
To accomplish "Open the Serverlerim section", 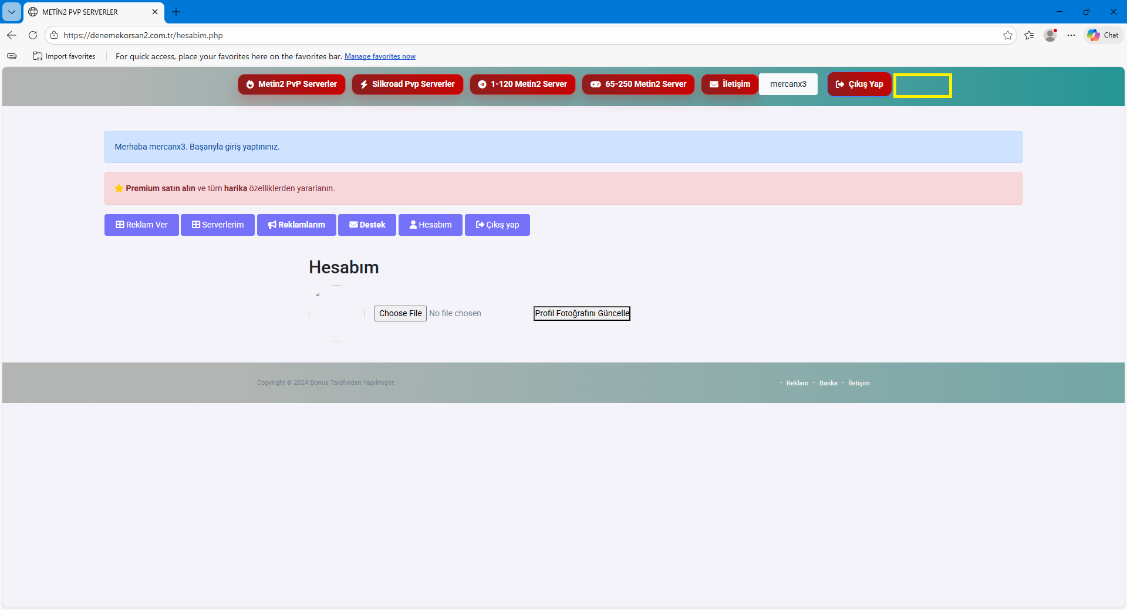I will coord(218,225).
